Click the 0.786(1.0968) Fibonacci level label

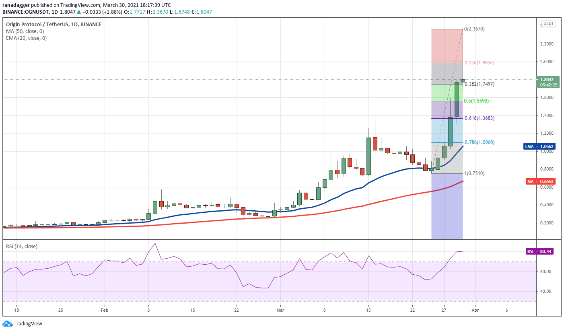click(x=480, y=142)
